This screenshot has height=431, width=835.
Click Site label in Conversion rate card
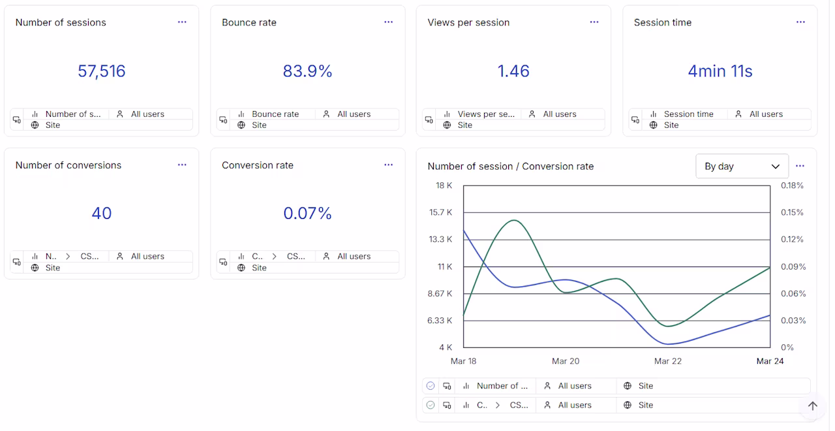click(x=259, y=268)
